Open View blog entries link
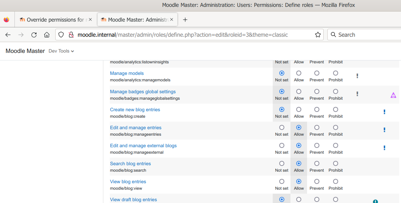The image size is (401, 203). pyautogui.click(x=128, y=182)
